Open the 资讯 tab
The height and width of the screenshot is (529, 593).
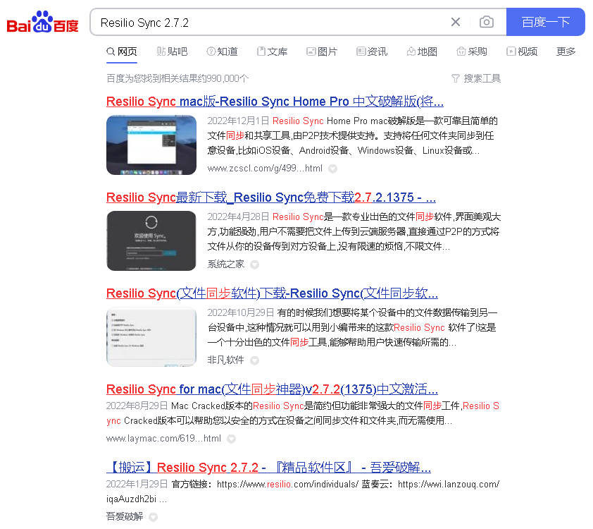pyautogui.click(x=372, y=51)
